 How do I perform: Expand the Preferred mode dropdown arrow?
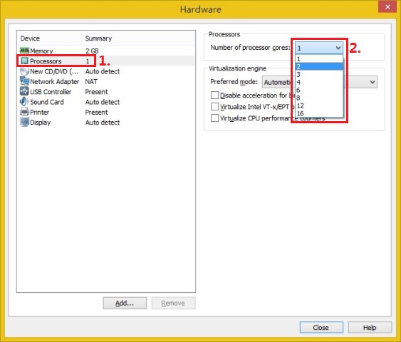(373, 82)
